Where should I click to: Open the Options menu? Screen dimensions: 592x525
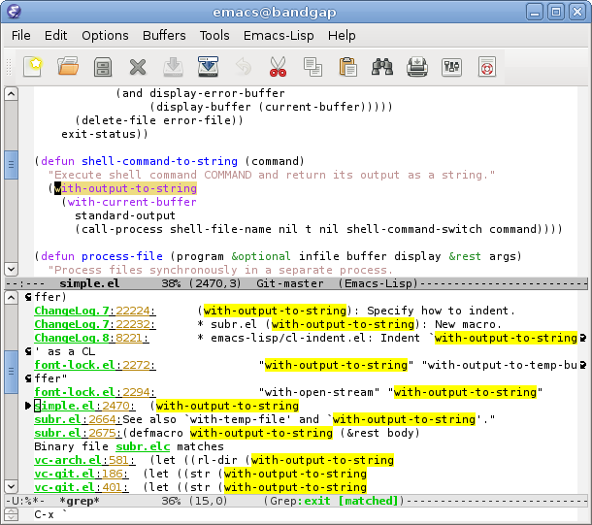click(x=105, y=36)
